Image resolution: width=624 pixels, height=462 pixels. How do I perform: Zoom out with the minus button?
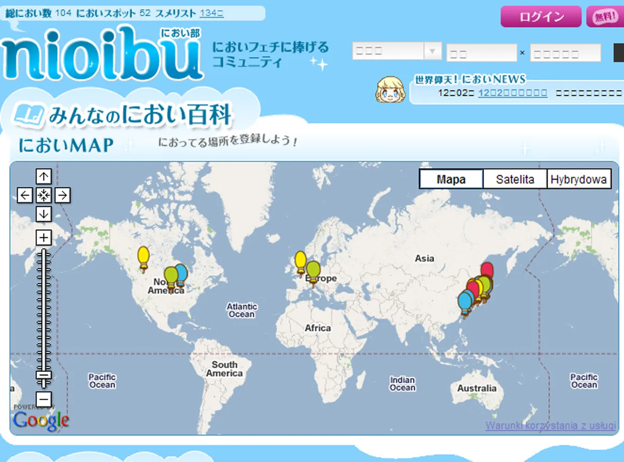44,399
